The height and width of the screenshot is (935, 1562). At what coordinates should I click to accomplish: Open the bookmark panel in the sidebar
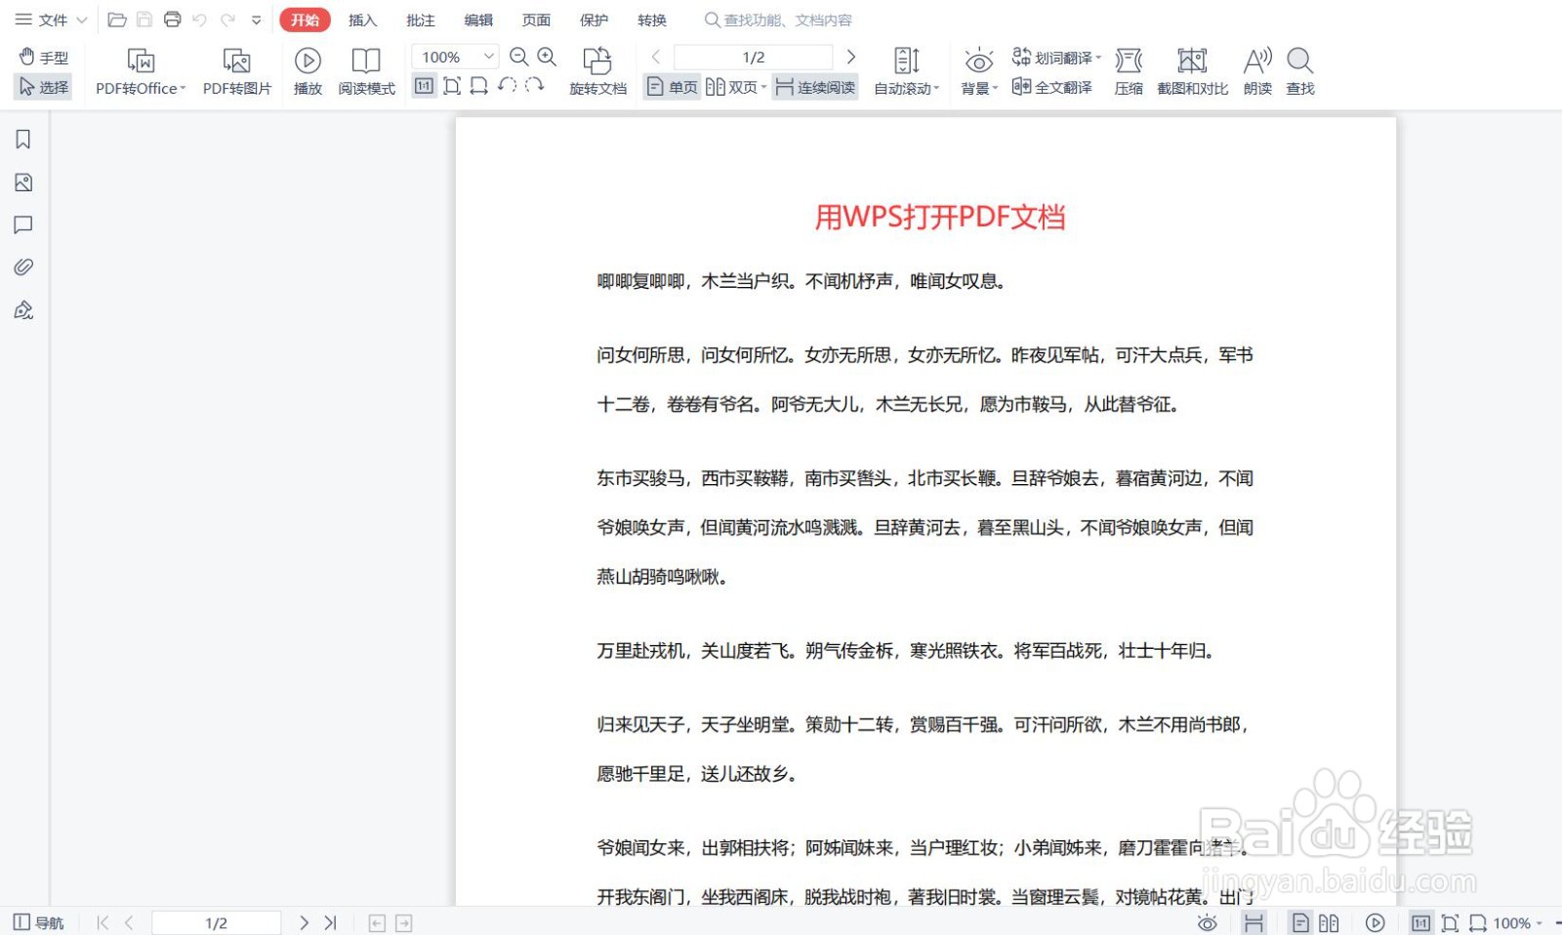click(23, 140)
